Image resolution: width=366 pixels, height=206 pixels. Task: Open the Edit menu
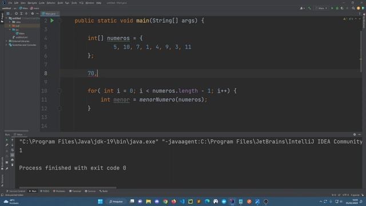17,3
